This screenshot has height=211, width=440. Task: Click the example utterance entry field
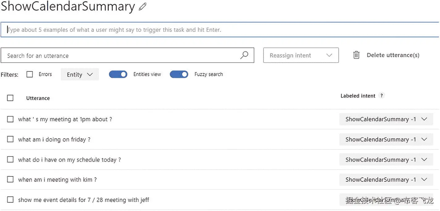220,30
